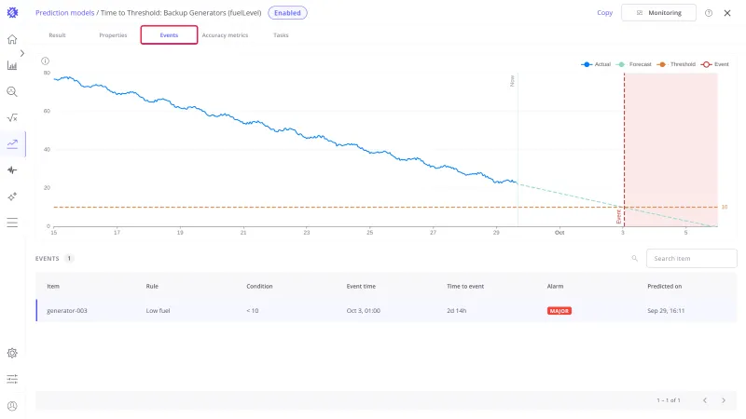Click the search magnifier icon in events

(634, 259)
